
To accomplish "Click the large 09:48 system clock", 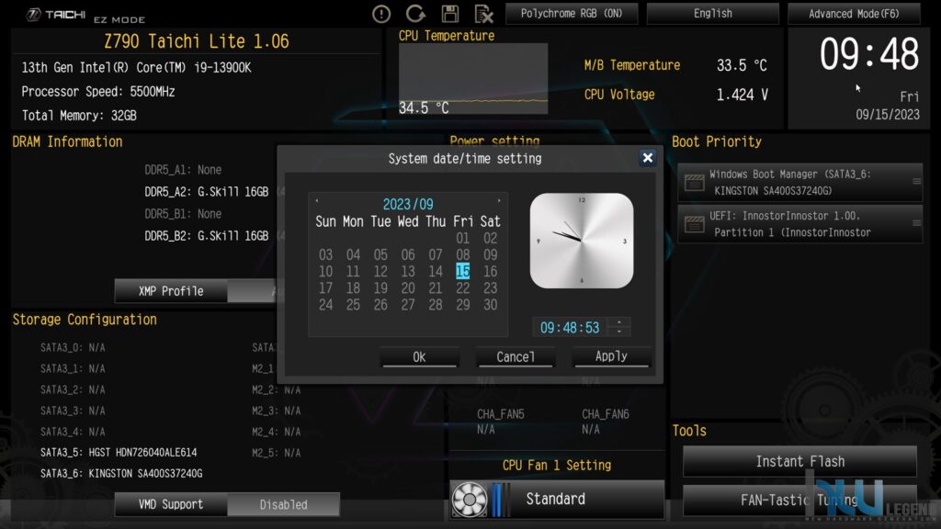I will [x=869, y=54].
